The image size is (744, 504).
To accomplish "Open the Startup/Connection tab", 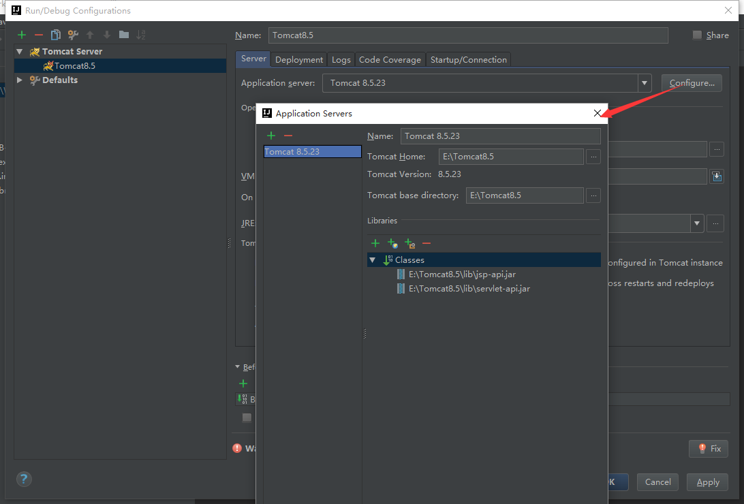I will (x=469, y=60).
